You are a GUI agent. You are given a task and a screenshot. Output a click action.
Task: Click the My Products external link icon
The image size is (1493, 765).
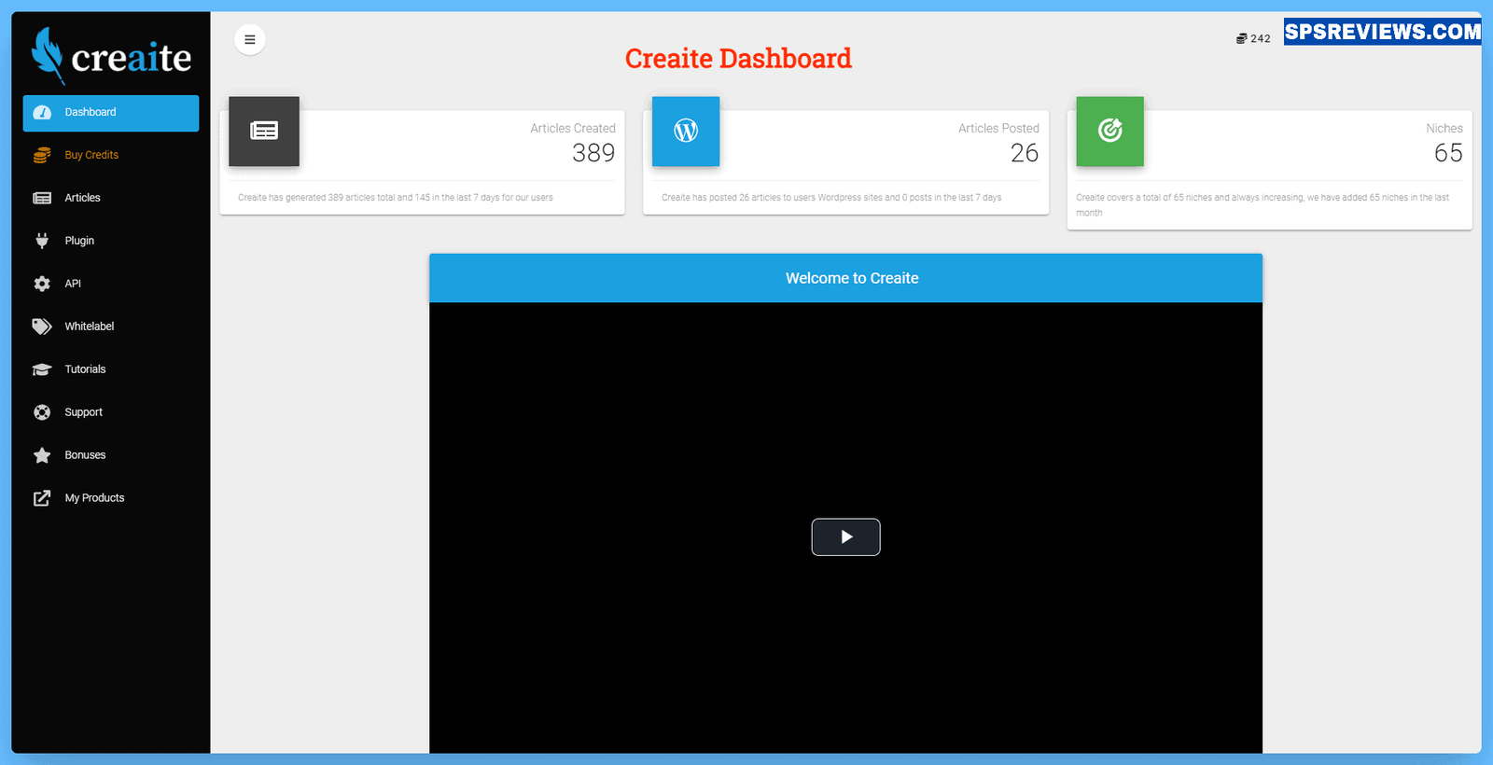42,498
